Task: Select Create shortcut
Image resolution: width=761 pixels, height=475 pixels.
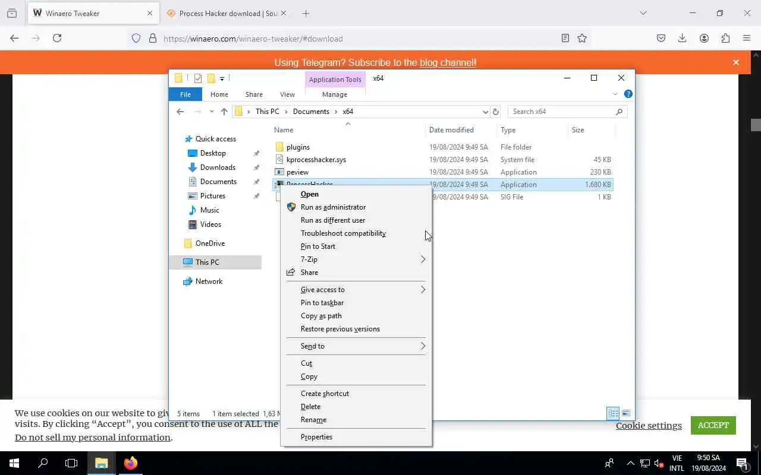Action: (x=325, y=394)
